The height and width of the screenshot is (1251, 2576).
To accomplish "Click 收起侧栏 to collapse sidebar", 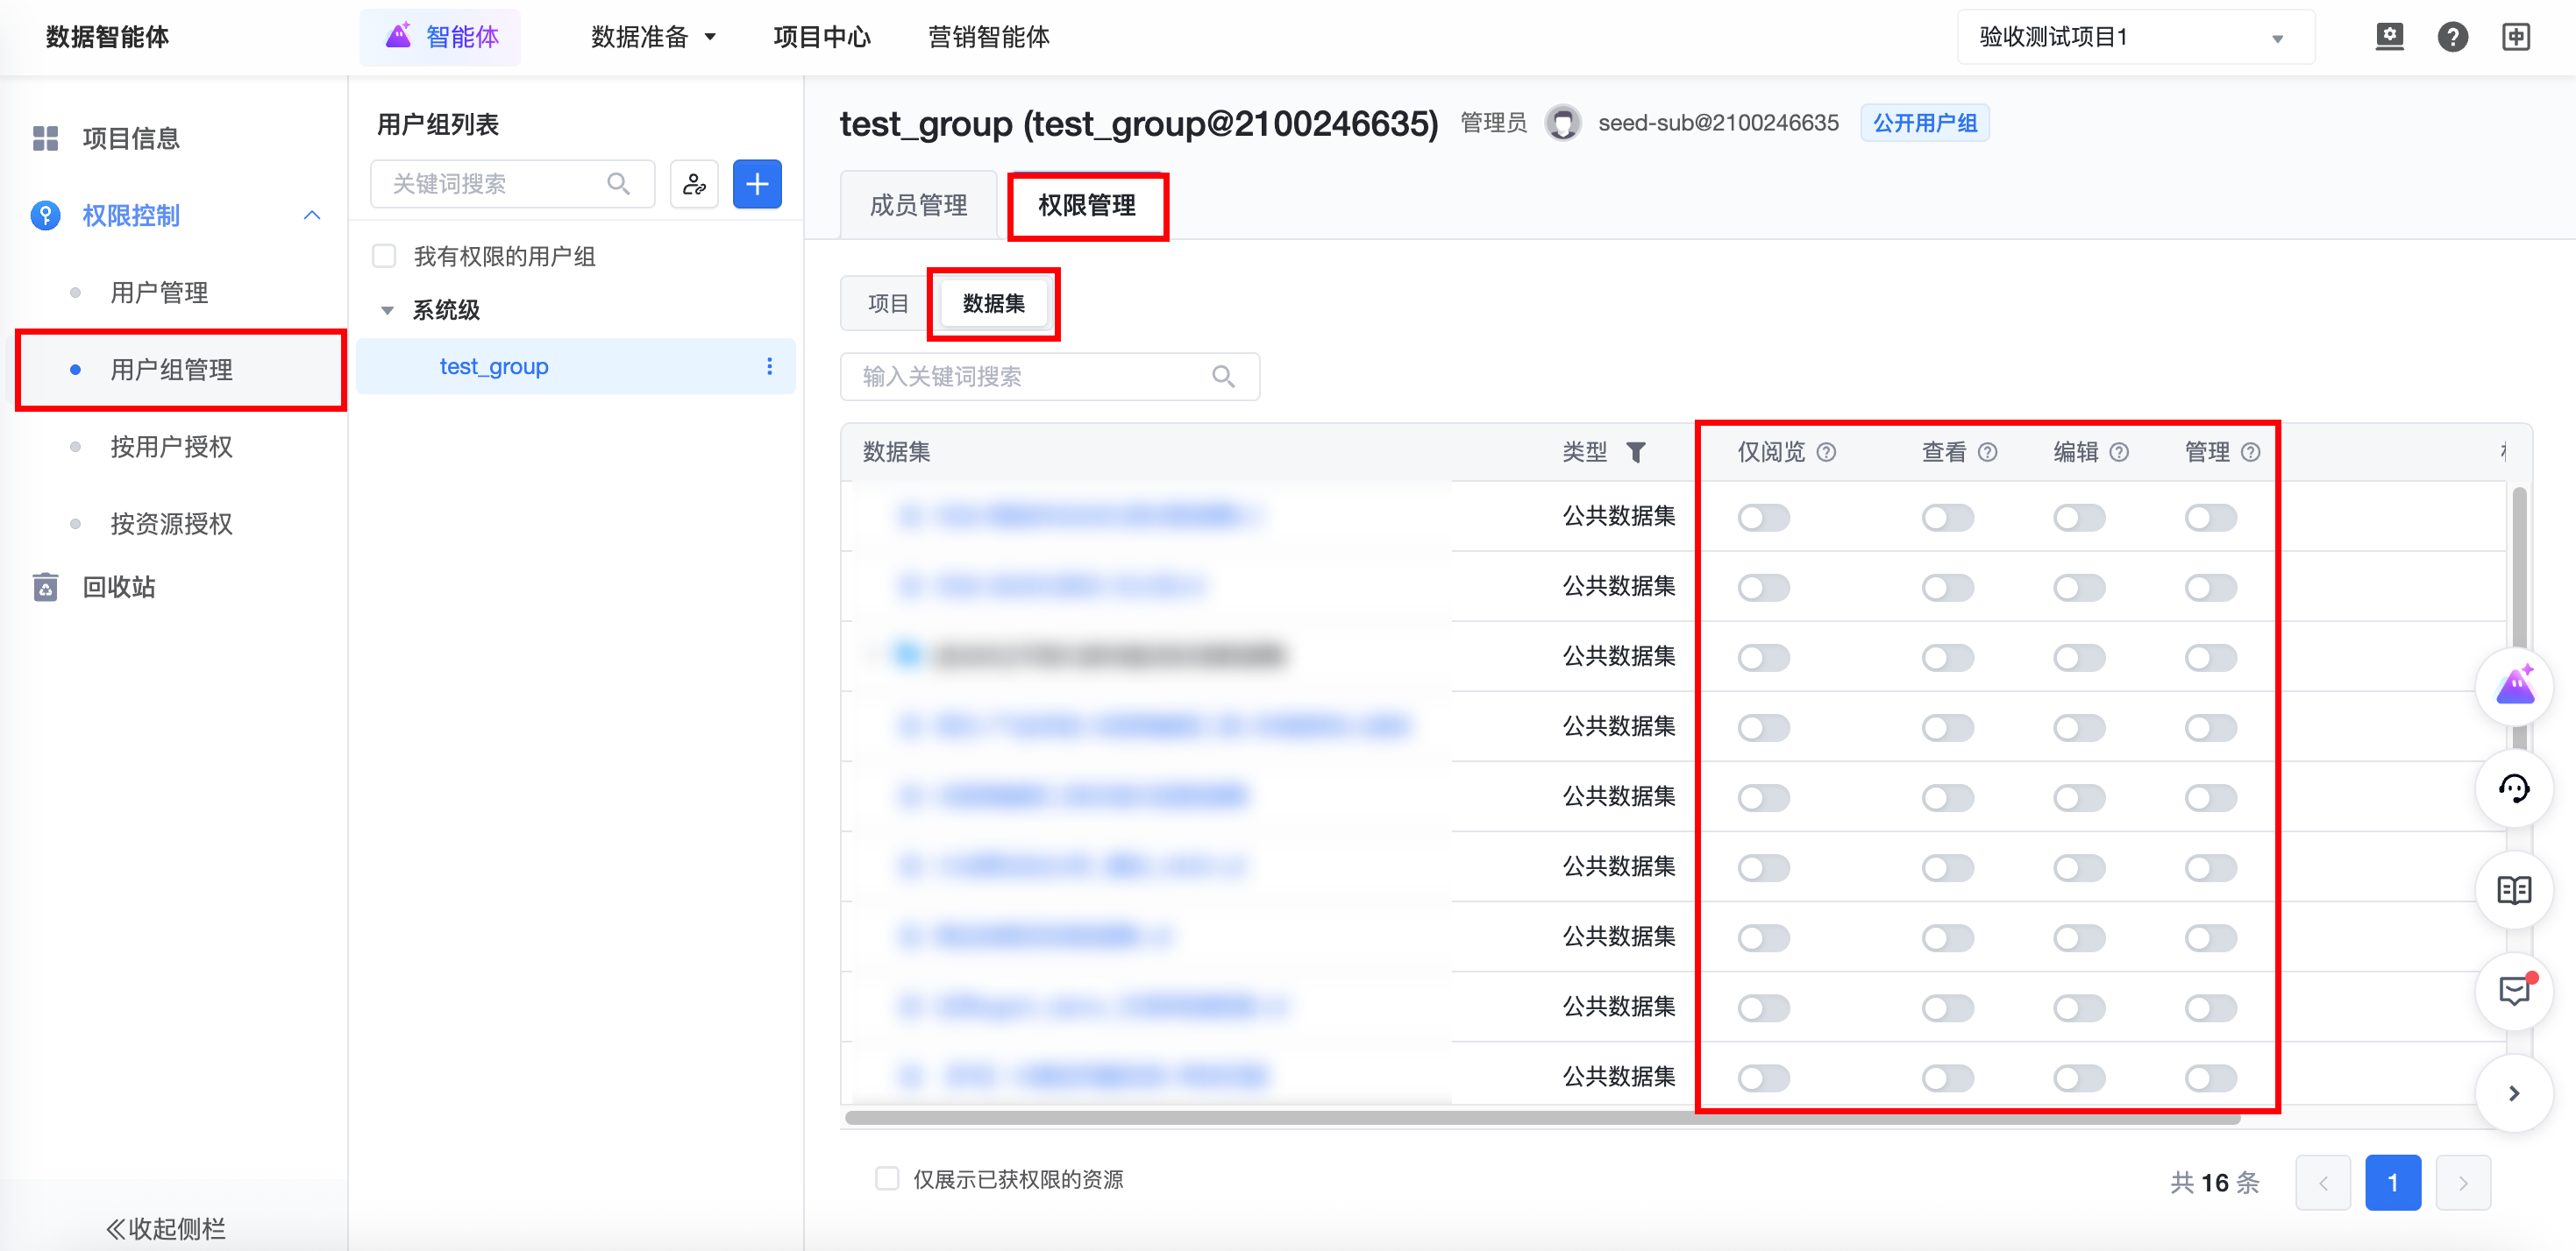I will 166,1227.
